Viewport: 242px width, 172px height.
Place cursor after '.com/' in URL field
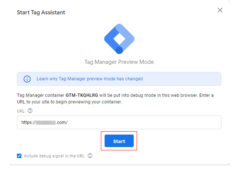click(68, 123)
